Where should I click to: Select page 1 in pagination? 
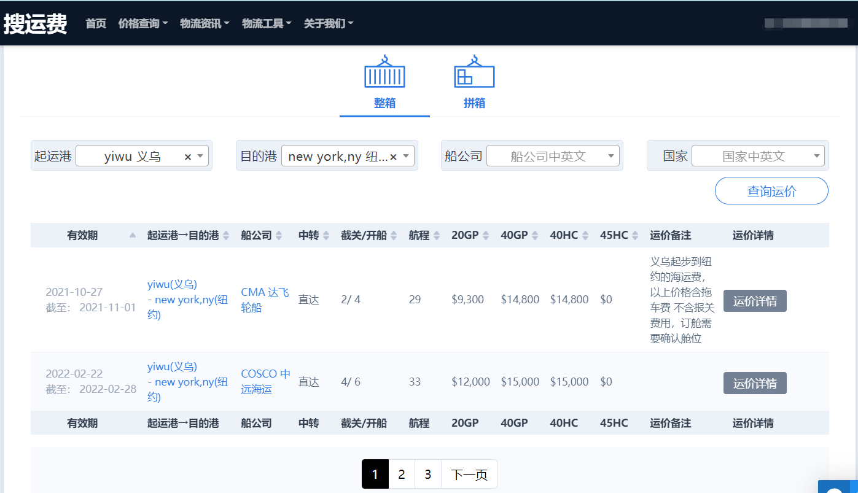[375, 475]
